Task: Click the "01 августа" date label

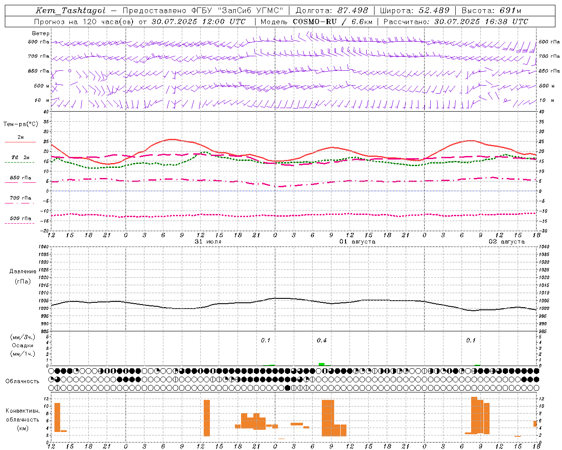Action: [357, 242]
